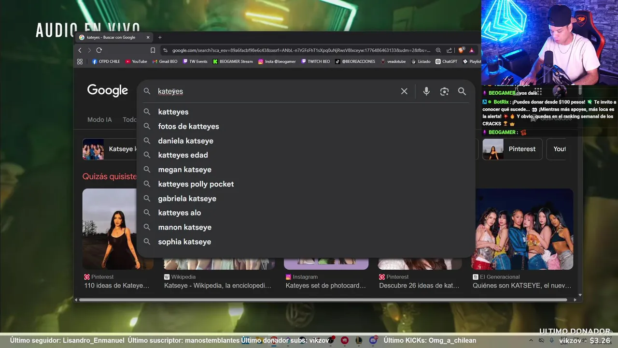Clear the search box with the X icon
The width and height of the screenshot is (618, 348).
pos(404,91)
